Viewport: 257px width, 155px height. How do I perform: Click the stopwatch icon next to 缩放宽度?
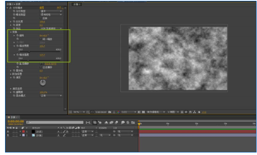click(x=18, y=46)
